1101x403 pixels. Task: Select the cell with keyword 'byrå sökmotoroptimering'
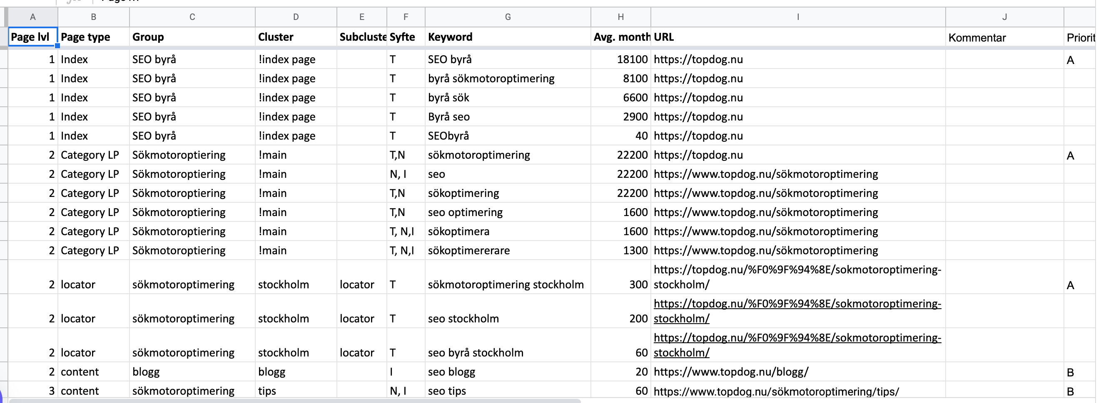[x=507, y=79]
